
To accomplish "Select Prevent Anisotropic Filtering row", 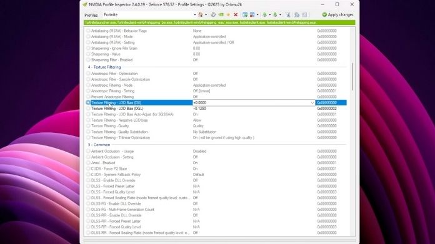I will [216, 97].
